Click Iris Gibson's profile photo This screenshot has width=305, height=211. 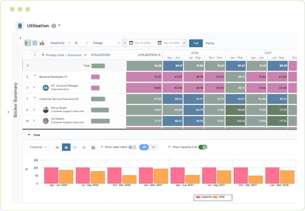coord(46,121)
